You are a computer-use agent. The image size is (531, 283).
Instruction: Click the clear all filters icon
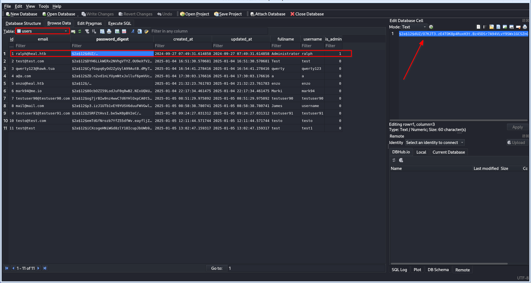point(87,31)
